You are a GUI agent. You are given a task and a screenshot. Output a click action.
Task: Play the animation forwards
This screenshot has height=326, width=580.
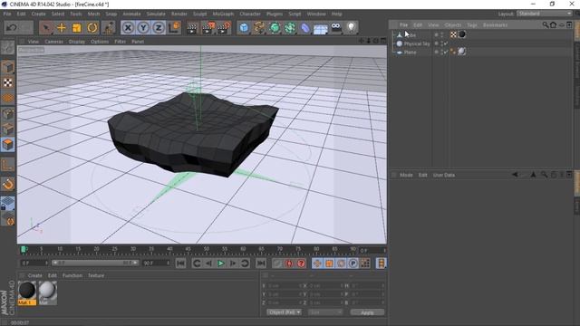point(221,264)
